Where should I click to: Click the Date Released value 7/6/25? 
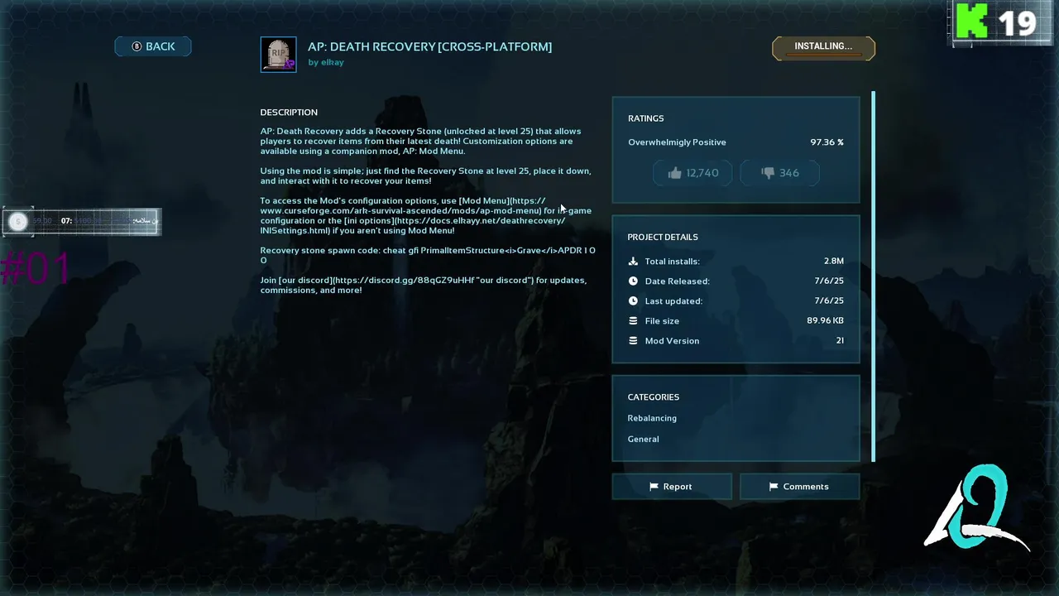829,281
